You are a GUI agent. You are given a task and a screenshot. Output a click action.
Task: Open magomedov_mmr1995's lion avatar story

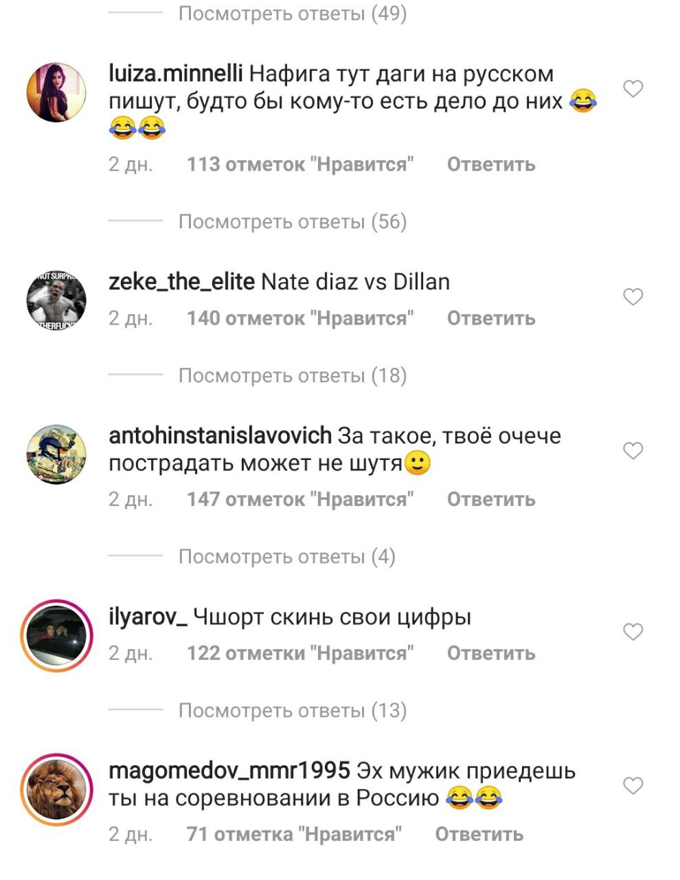tap(56, 789)
